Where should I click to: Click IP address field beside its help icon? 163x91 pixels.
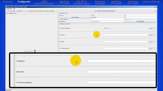(126, 35)
